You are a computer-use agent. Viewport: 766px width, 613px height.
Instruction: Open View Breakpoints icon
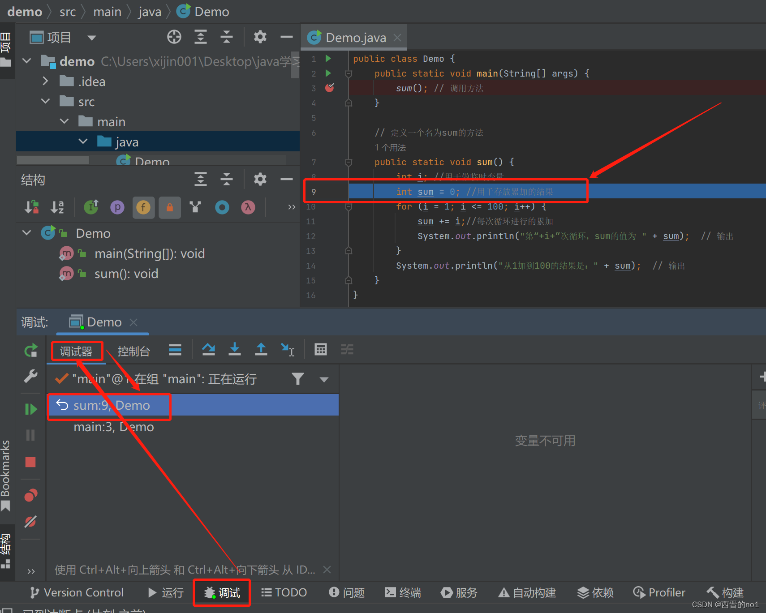pyautogui.click(x=30, y=495)
